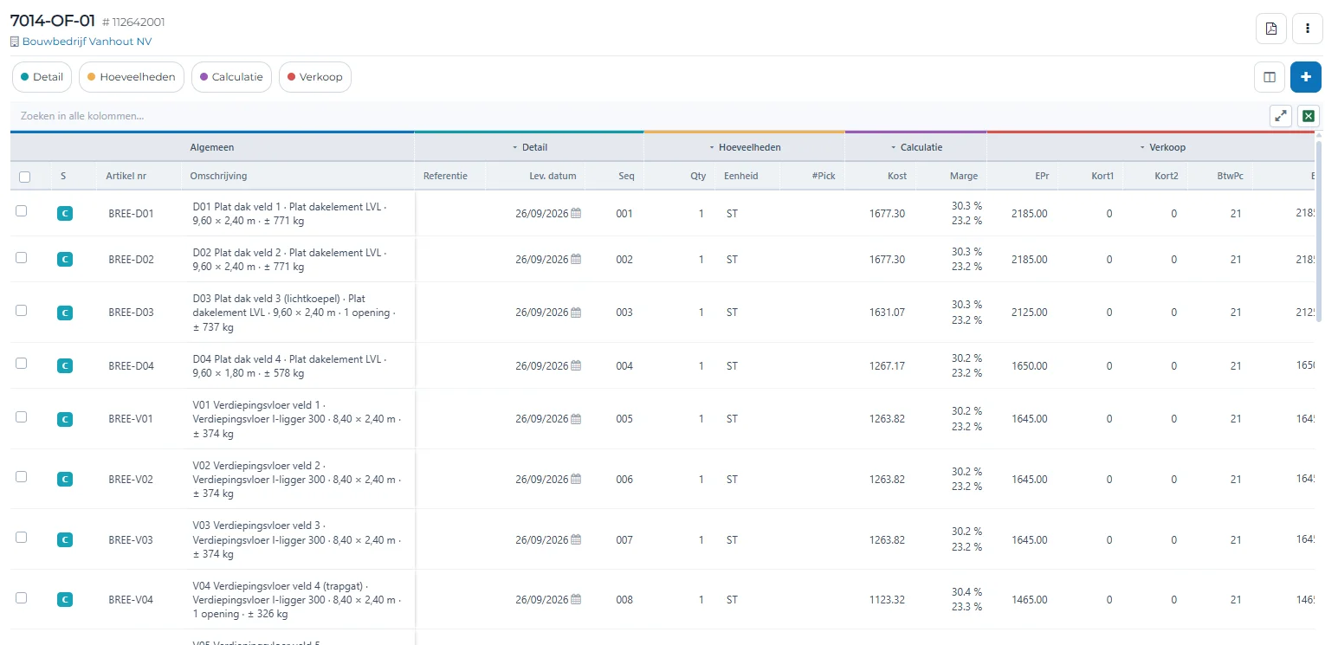Collapse the Detail column group
This screenshot has width=1325, height=645.
[529, 147]
